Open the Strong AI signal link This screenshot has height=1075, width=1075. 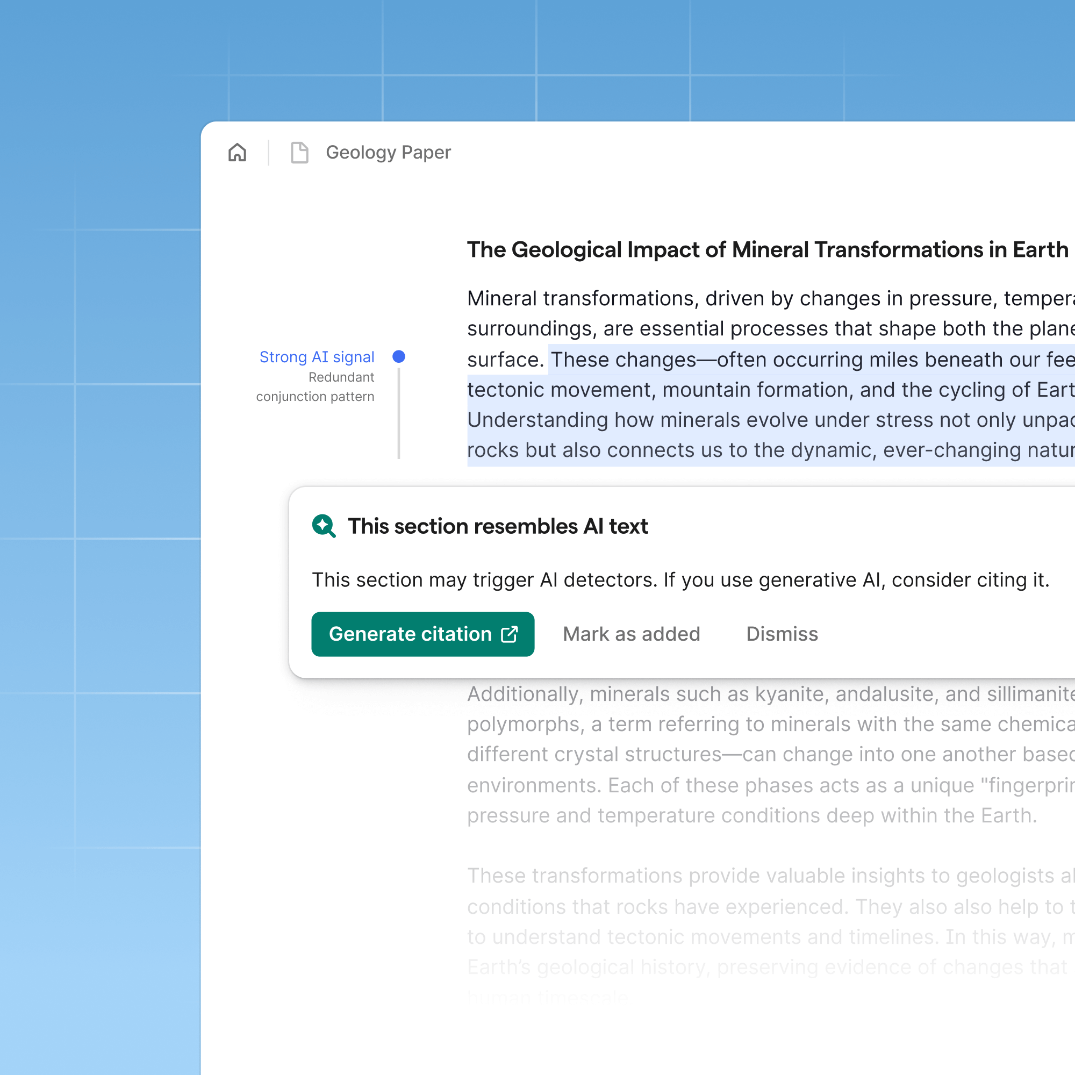tap(316, 357)
